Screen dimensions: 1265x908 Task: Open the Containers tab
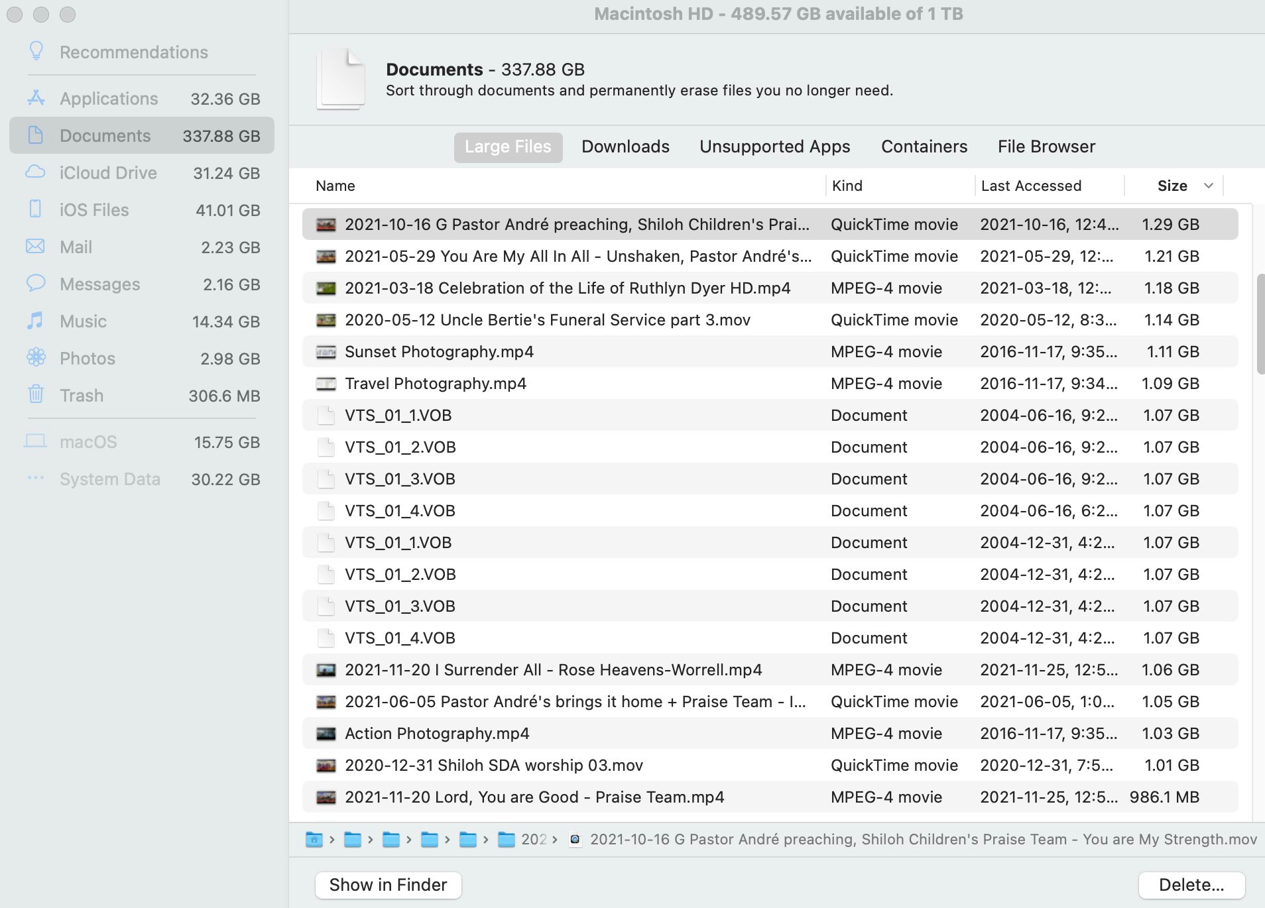[924, 146]
